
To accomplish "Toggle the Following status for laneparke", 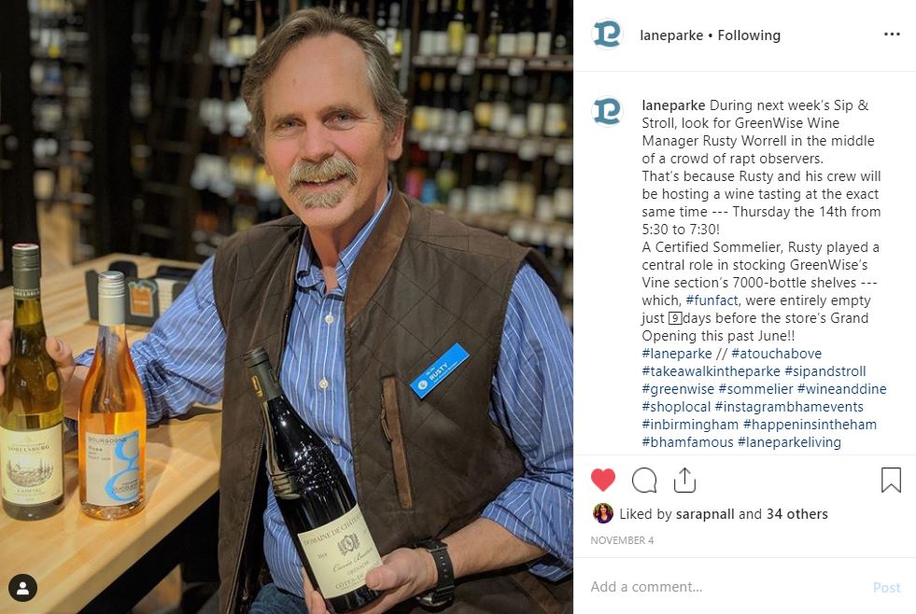I will point(749,35).
